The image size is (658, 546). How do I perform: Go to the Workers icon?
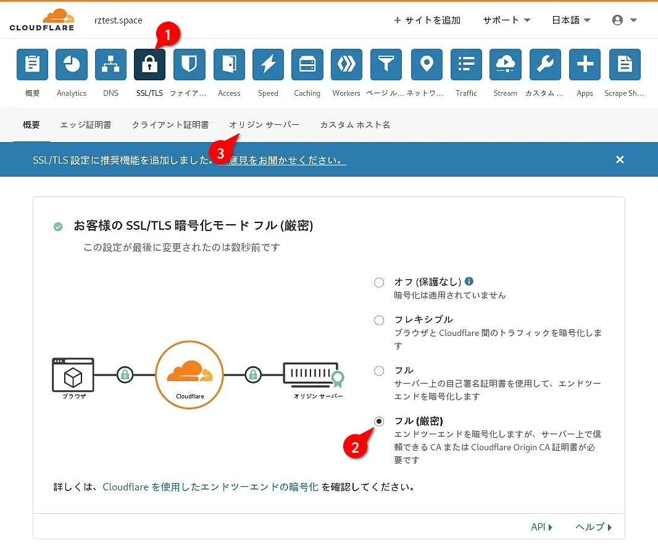point(346,65)
